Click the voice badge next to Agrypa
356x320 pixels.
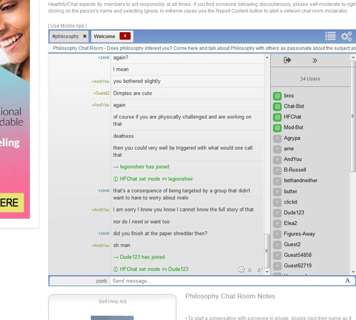coord(277,138)
